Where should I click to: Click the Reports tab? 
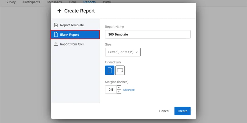(x=89, y=2)
